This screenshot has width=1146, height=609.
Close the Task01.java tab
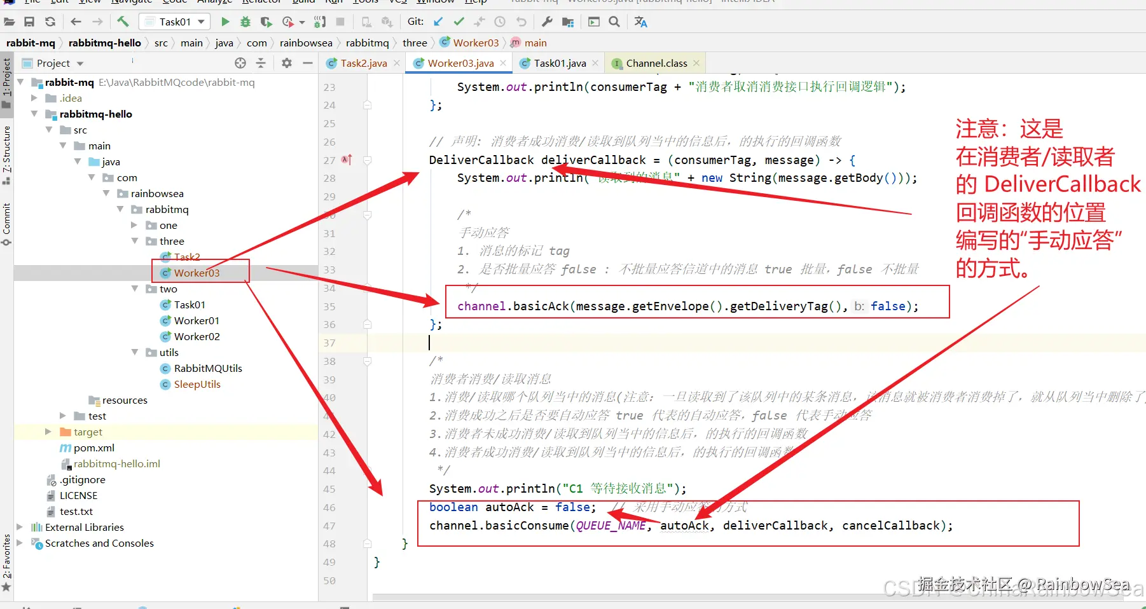(595, 63)
